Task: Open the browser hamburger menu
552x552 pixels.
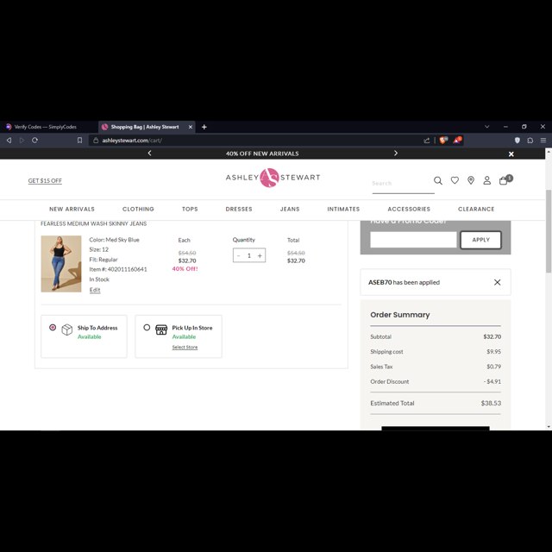Action: 543,141
